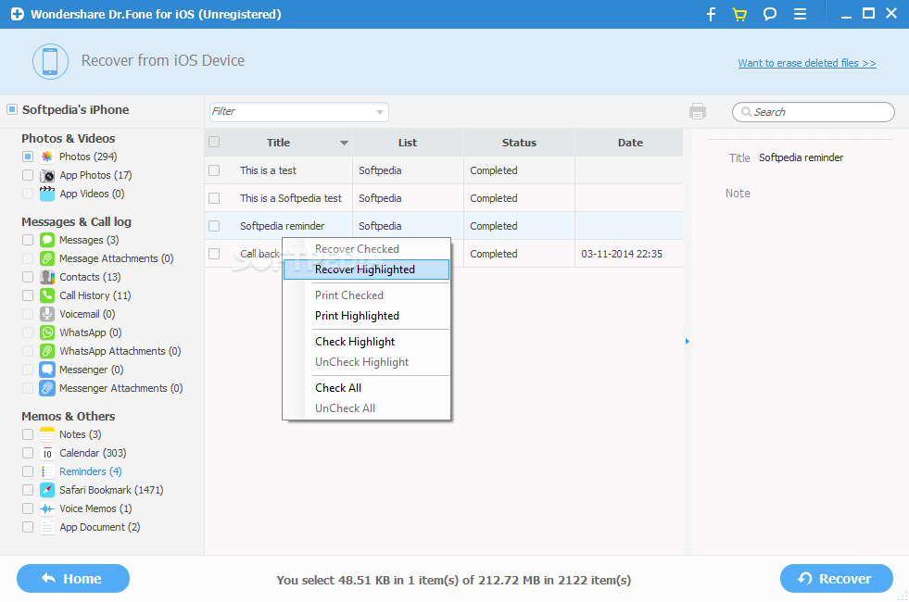Toggle the Softpedia's iPhone checkbox

pyautogui.click(x=12, y=109)
